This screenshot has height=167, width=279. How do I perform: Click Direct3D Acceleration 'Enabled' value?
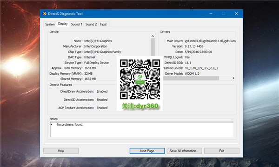pyautogui.click(x=102, y=100)
